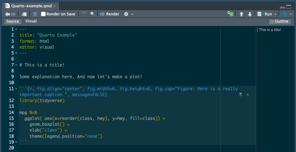Toggle the Outline pane

[280, 22]
